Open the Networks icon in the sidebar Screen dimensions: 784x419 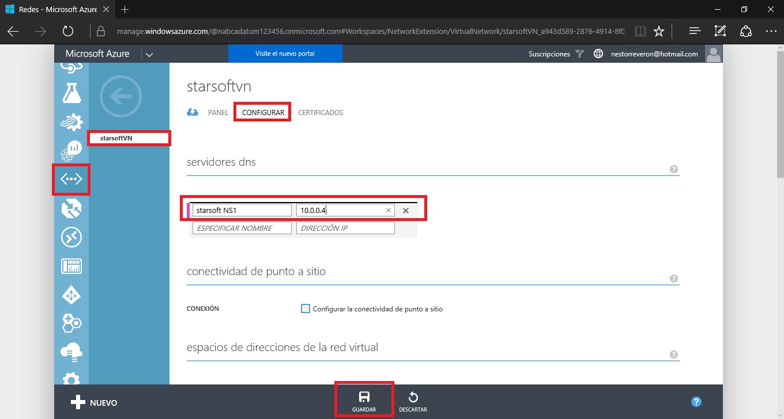point(71,180)
